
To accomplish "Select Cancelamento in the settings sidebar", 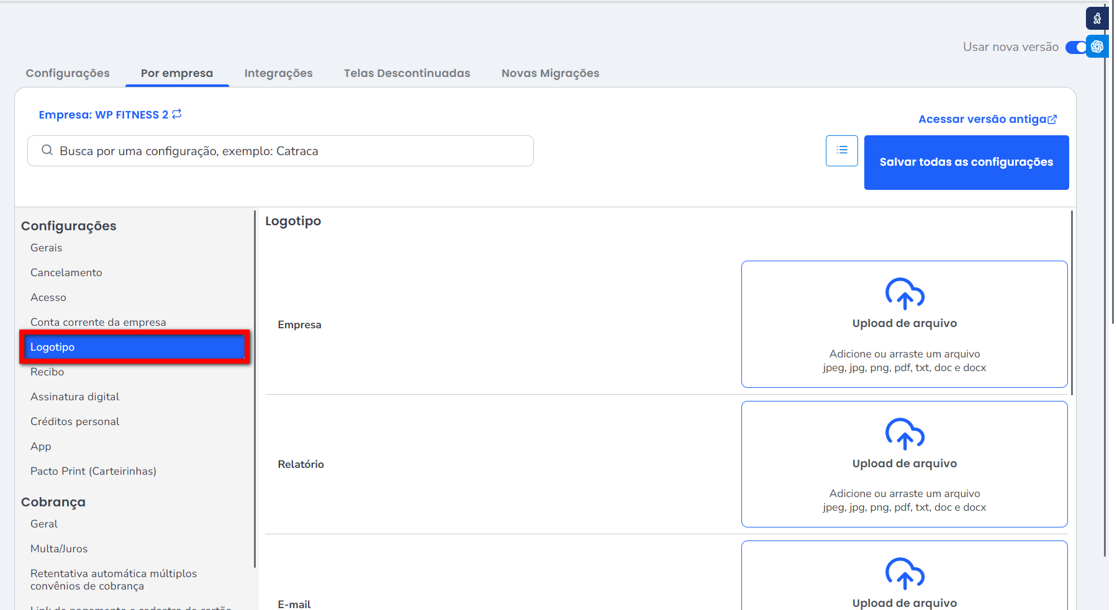I will pyautogui.click(x=66, y=272).
